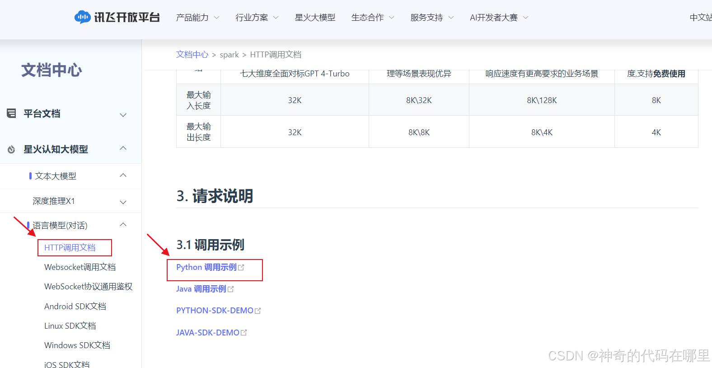Collapse the 星火认知大模型 section chevron
Viewport: 712px width, 368px height.
pyautogui.click(x=123, y=148)
